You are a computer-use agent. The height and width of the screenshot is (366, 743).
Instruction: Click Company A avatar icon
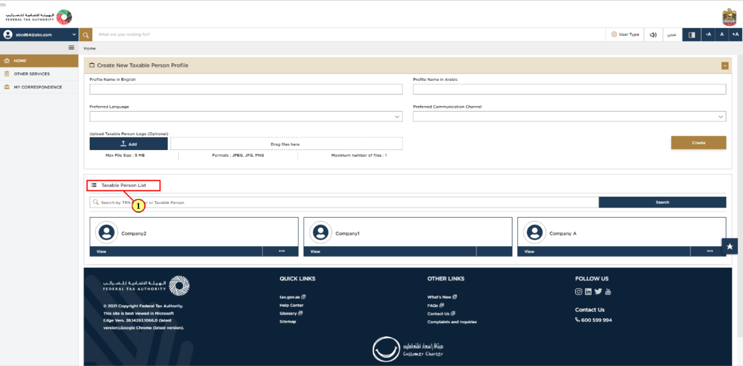coord(535,232)
